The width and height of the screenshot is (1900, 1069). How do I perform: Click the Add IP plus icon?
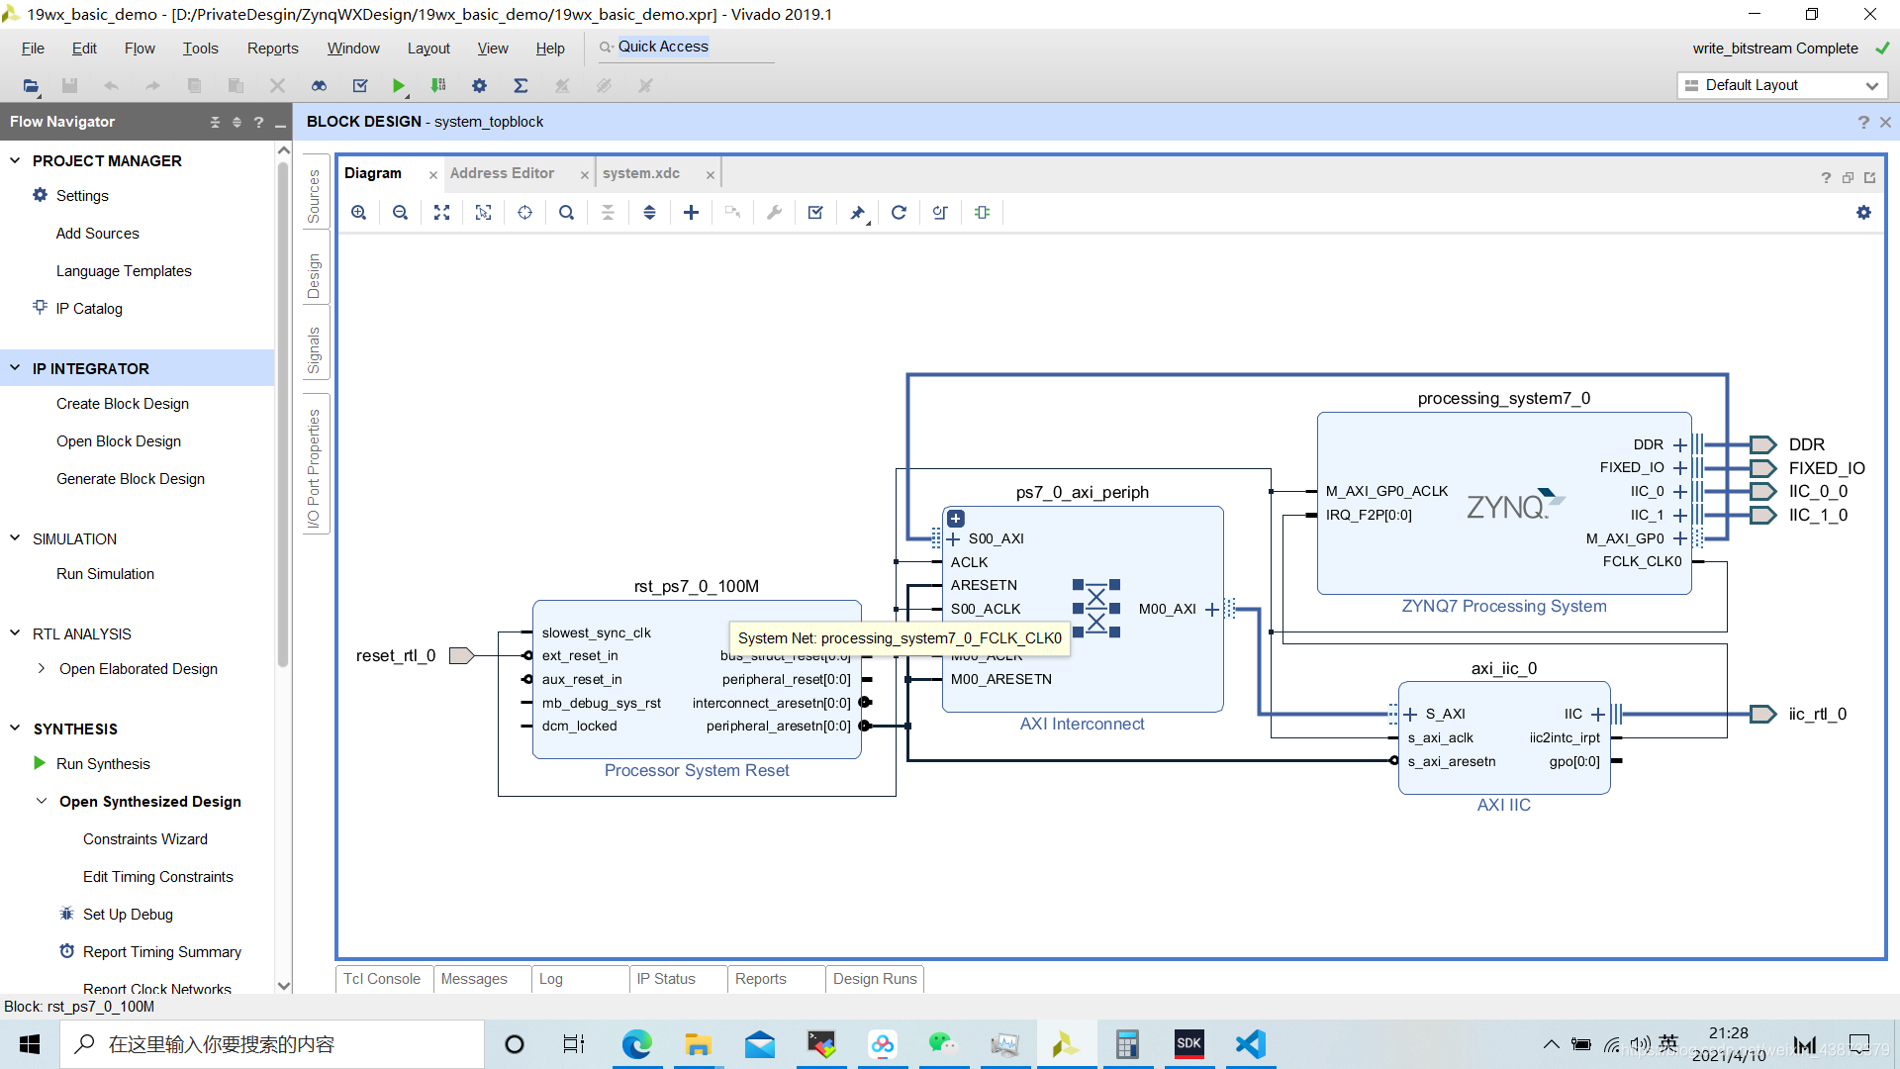point(692,213)
